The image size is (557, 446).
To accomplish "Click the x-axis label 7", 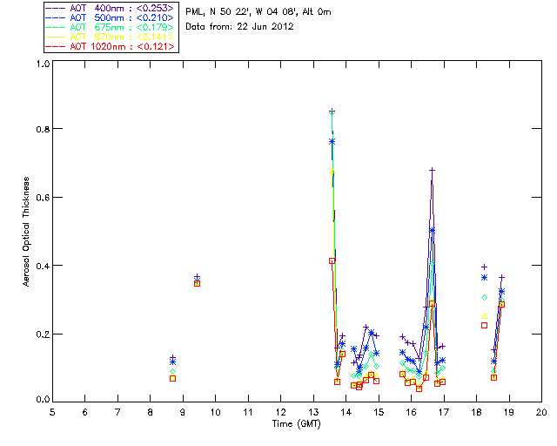I will [117, 412].
